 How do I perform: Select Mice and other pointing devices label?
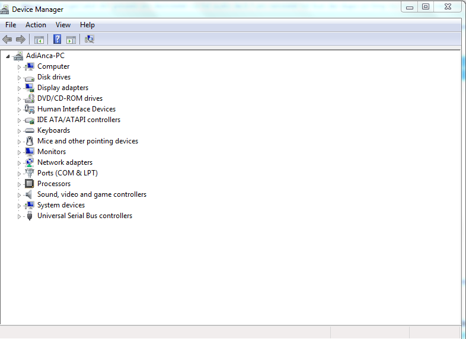[x=88, y=141]
